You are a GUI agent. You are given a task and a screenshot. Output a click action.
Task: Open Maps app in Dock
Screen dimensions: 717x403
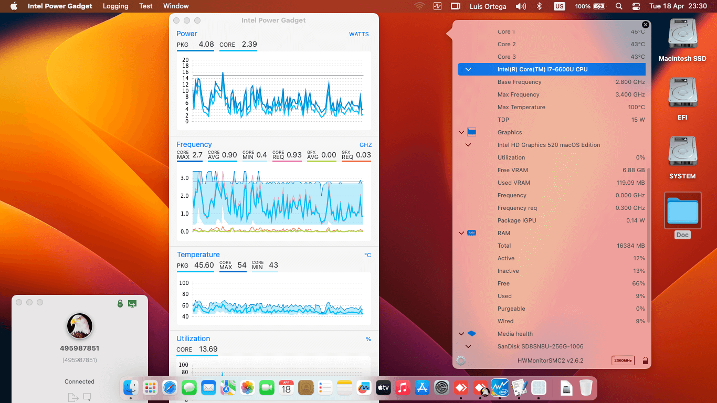click(x=228, y=388)
